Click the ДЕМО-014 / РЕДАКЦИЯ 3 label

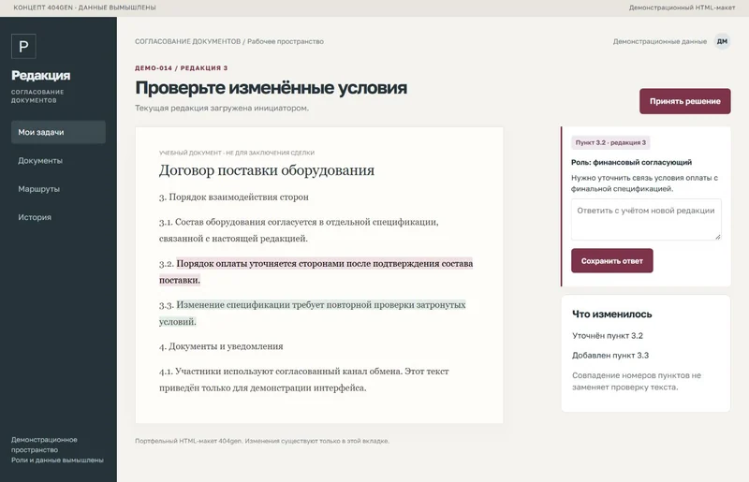(x=181, y=67)
